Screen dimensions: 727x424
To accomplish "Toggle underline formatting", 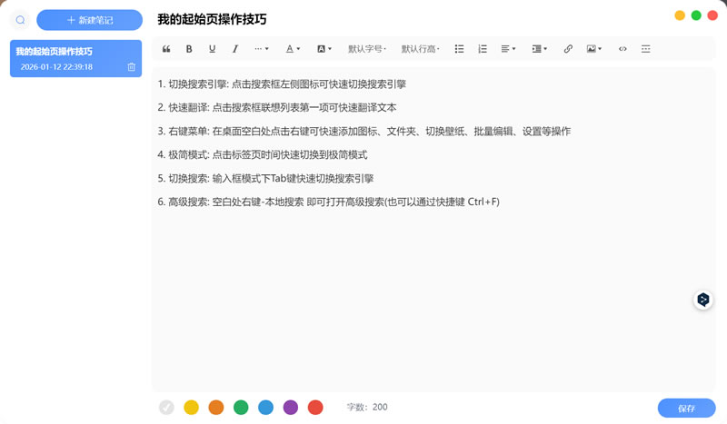I will (x=212, y=49).
